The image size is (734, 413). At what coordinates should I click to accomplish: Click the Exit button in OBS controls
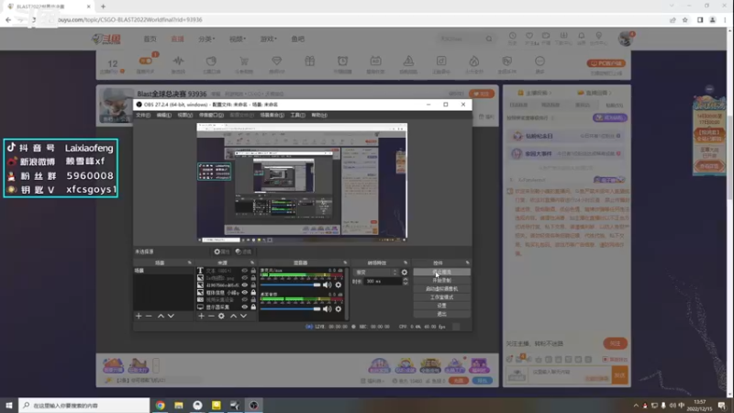442,314
